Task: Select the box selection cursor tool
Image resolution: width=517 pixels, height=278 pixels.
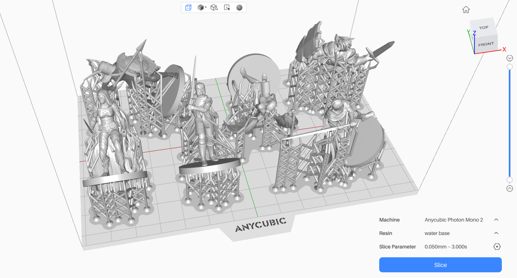Action: point(227,7)
